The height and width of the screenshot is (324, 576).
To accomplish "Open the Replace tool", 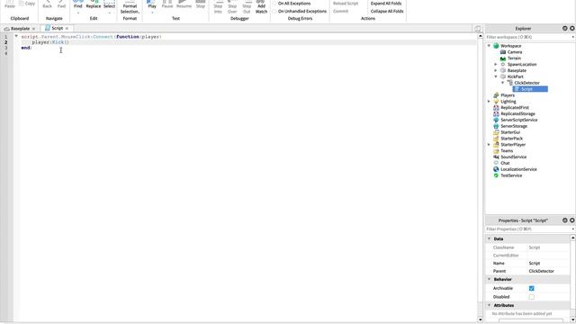I will tap(94, 5).
